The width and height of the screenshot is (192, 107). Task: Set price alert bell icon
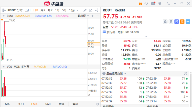165,22
